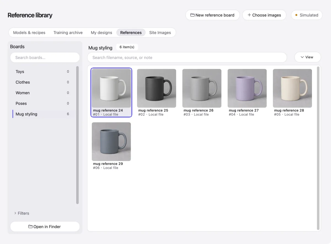Image resolution: width=331 pixels, height=244 pixels.
Task: Click the '#05 · Local file' label
Action: 287,114
